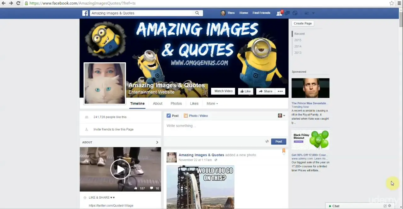Click Theo's name in the top bar
Image resolution: width=403 pixels, height=209 pixels.
click(231, 13)
